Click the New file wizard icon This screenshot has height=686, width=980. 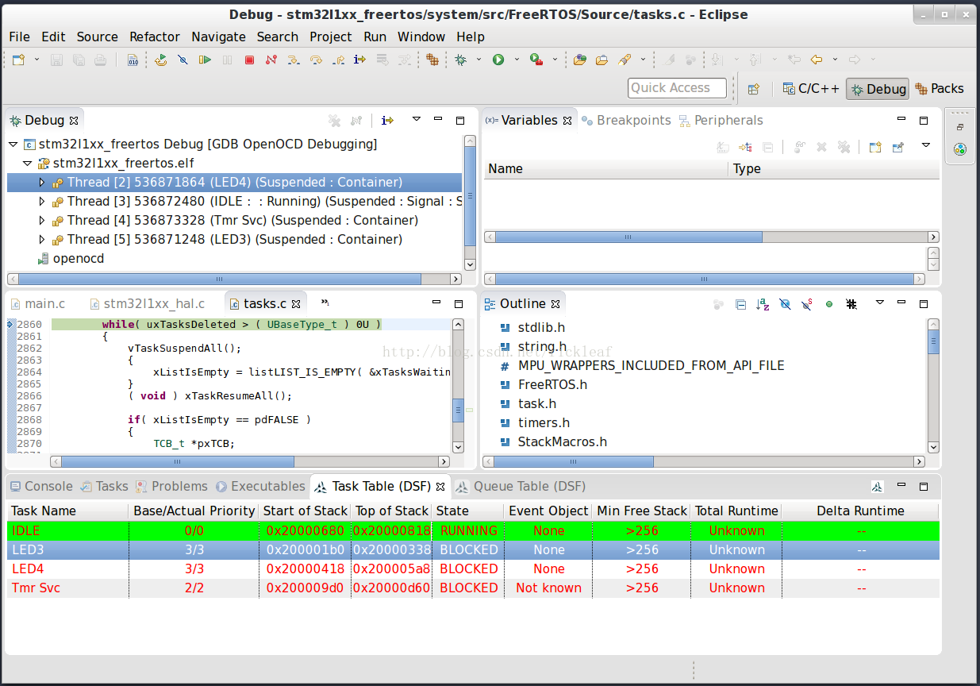18,60
